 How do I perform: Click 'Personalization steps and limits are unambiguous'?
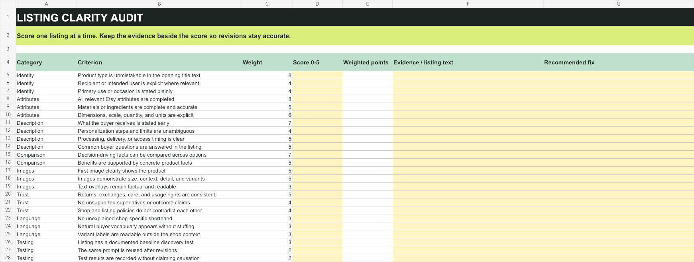click(136, 131)
